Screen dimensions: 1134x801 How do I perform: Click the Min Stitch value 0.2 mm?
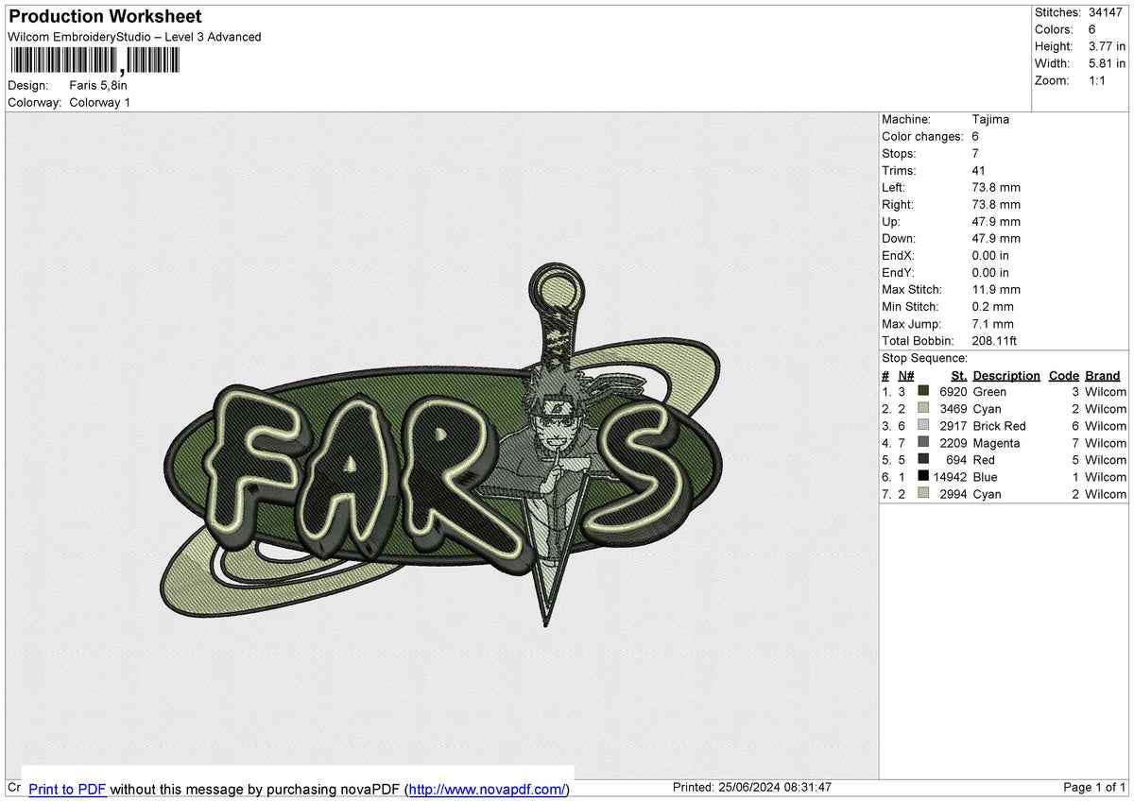tap(992, 306)
